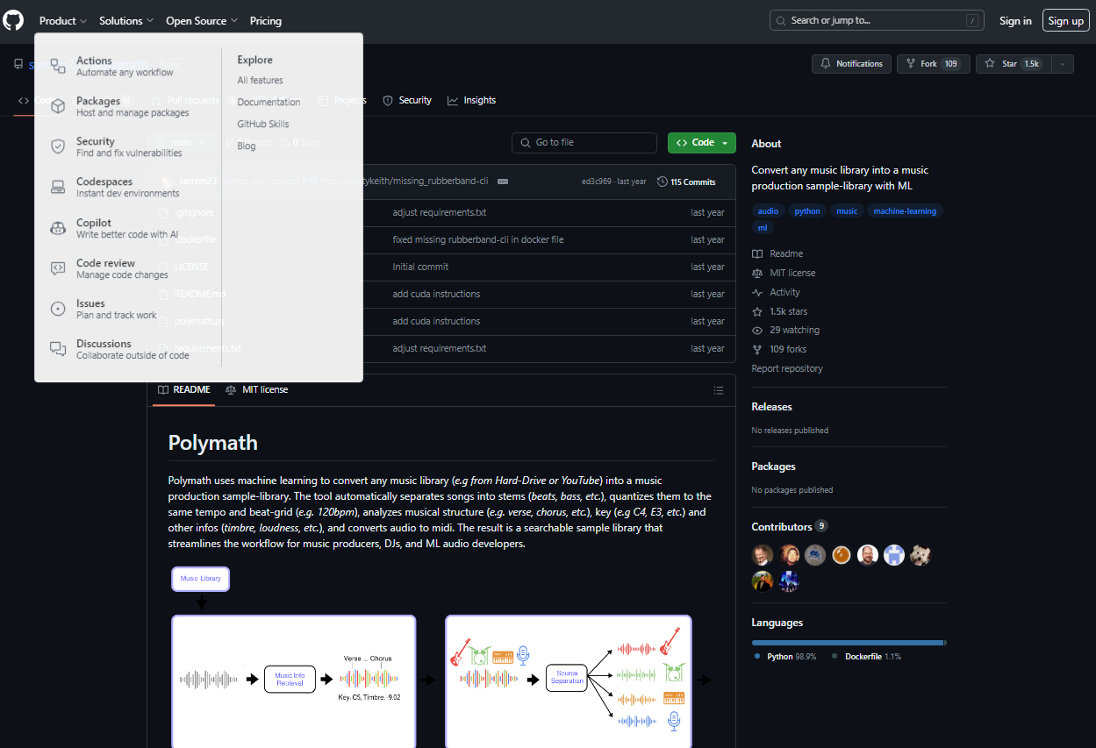Image resolution: width=1096 pixels, height=748 pixels.
Task: Fork the repository
Action: tap(934, 64)
